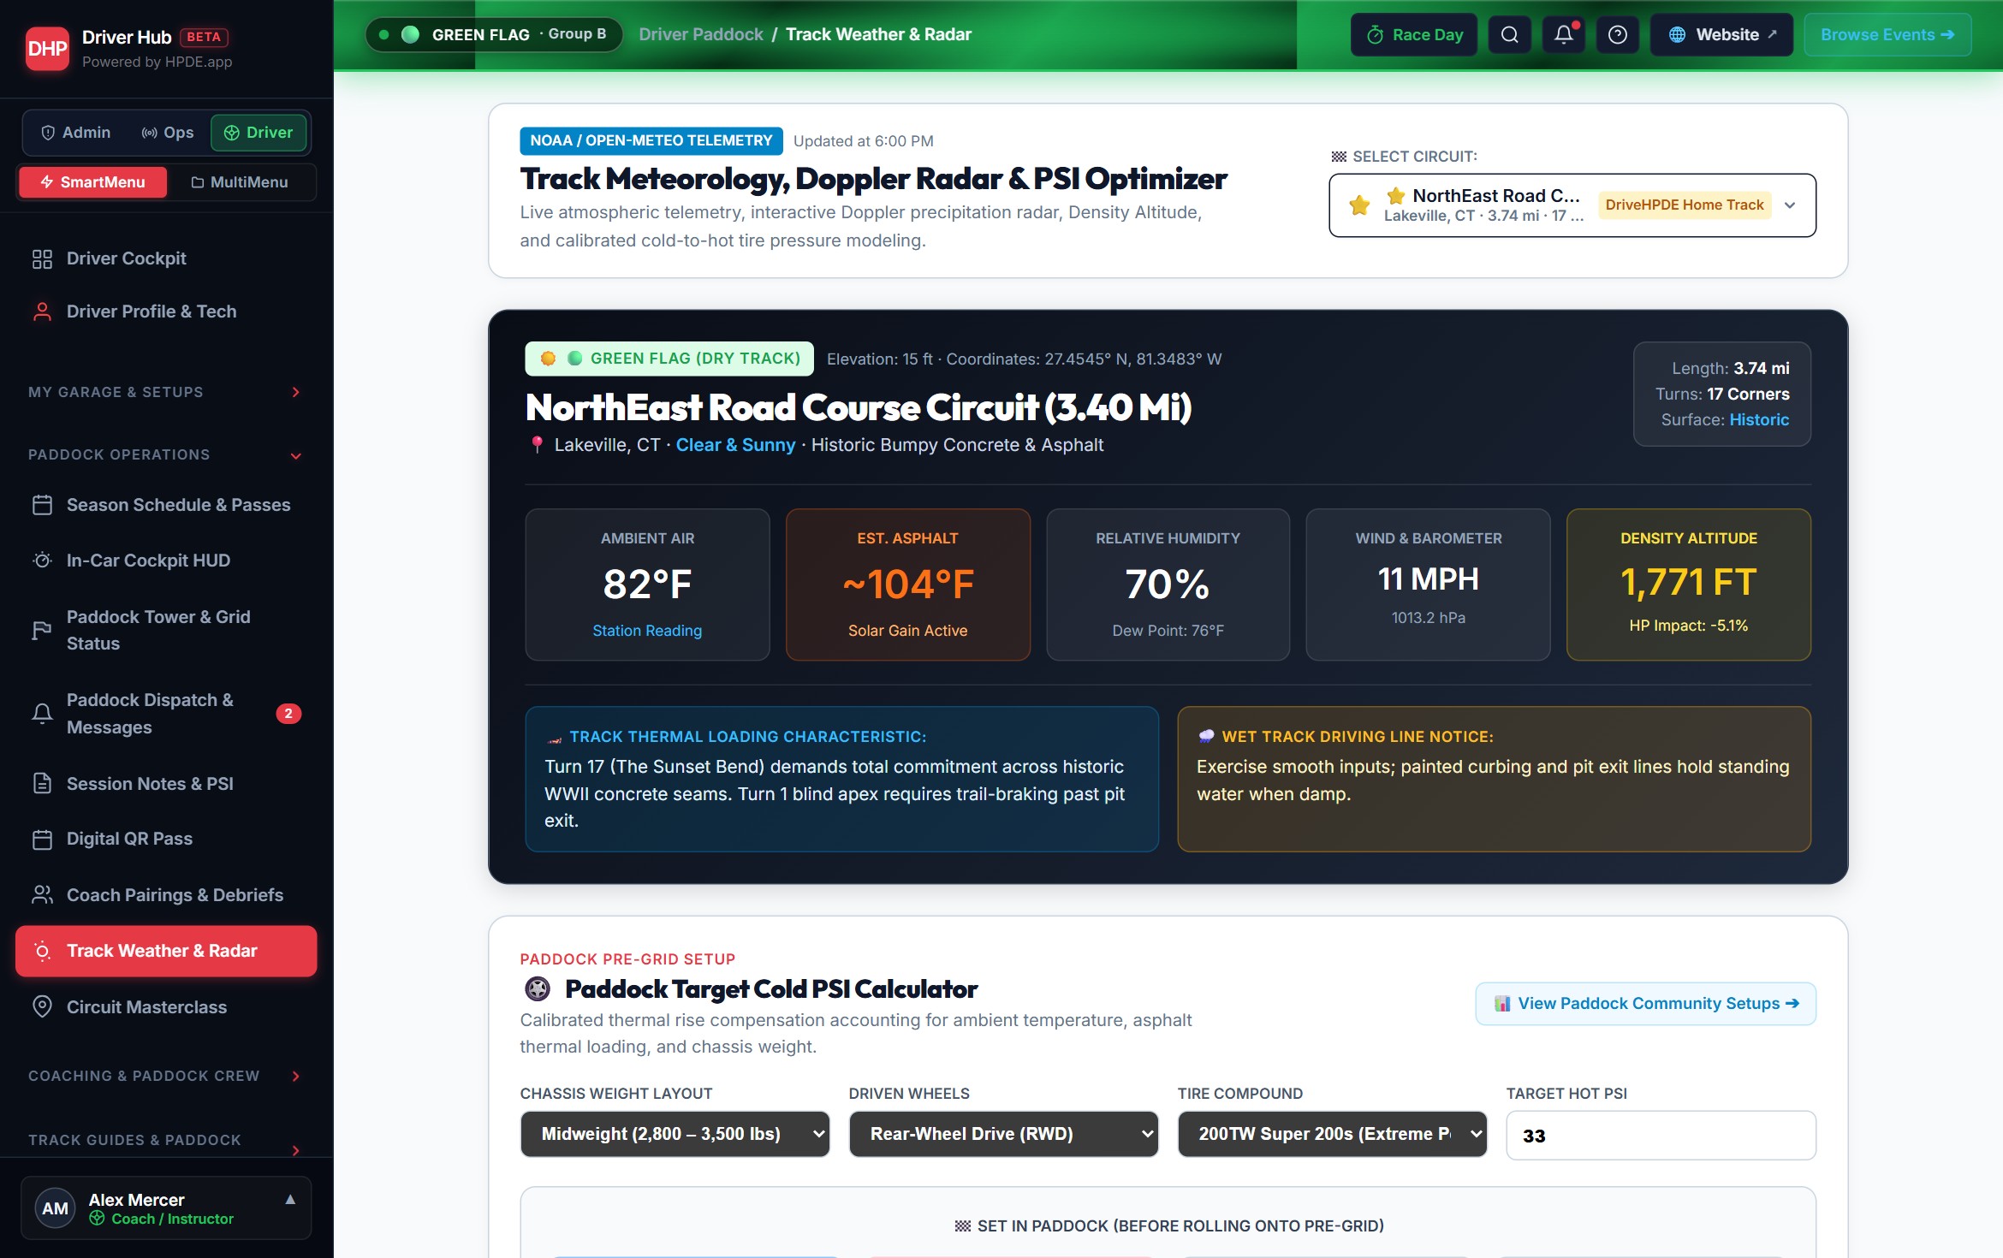Click the Paddock Dispatch bell icon
2003x1258 pixels.
click(42, 714)
